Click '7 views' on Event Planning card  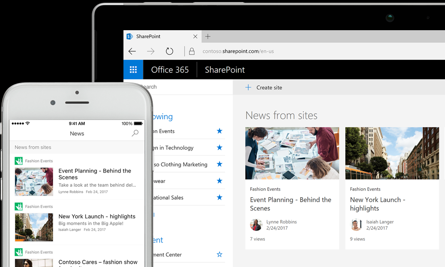257,239
